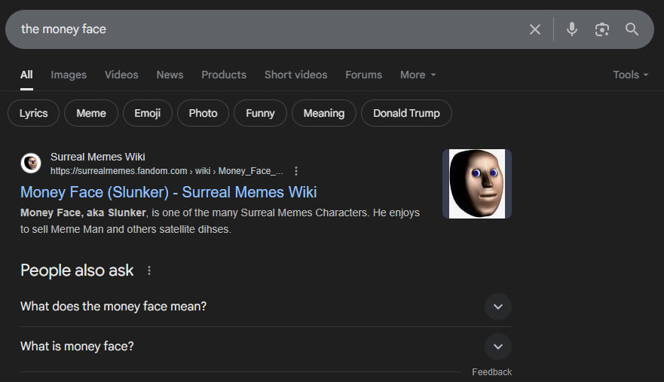Image resolution: width=664 pixels, height=382 pixels.
Task: Select the Lyrics filter chip
Action: click(33, 113)
